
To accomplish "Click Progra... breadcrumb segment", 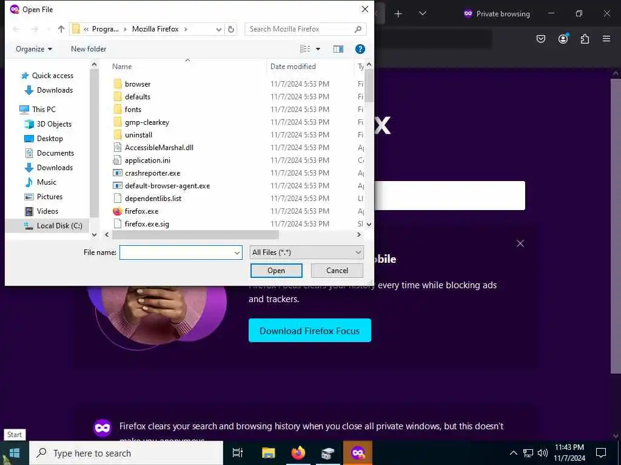I will (106, 29).
